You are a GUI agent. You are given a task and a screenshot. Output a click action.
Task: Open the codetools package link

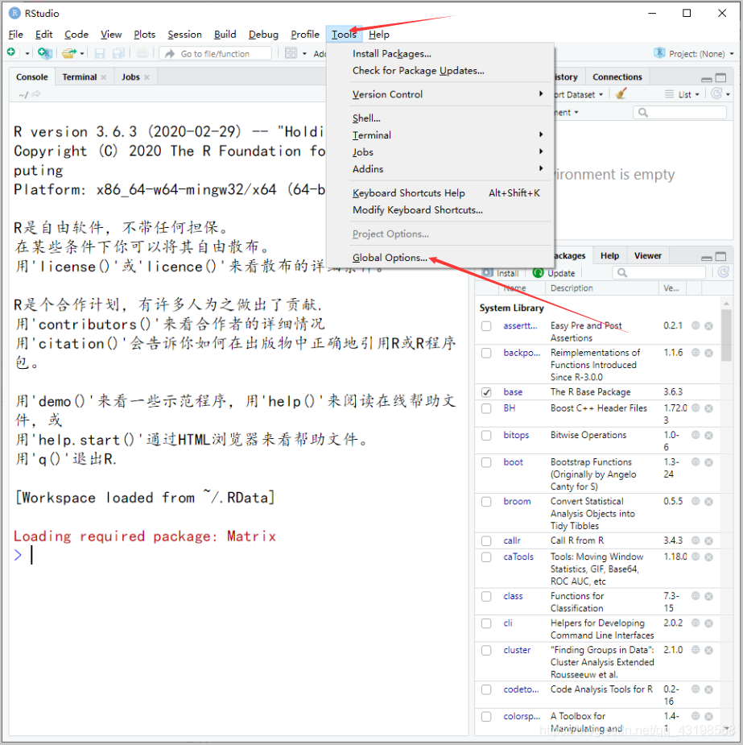pyautogui.click(x=521, y=689)
